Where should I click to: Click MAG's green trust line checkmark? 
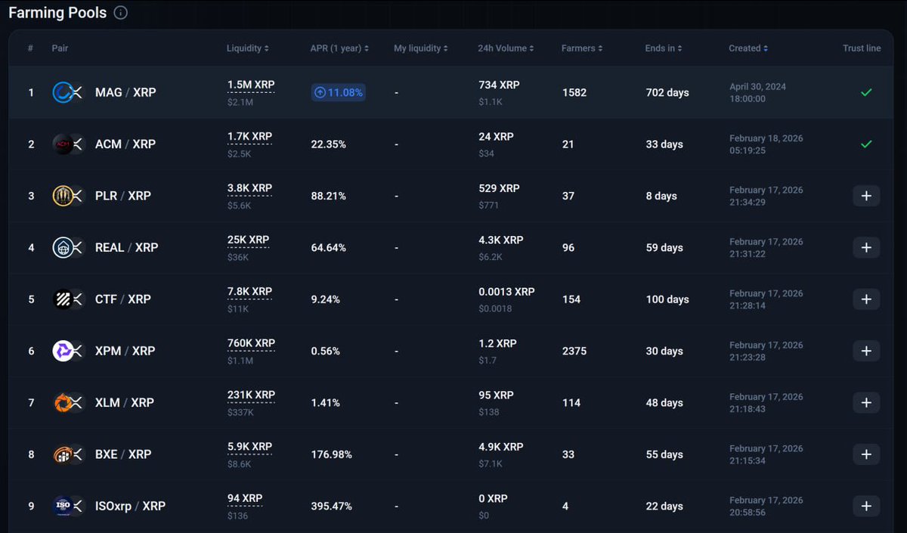pos(866,92)
